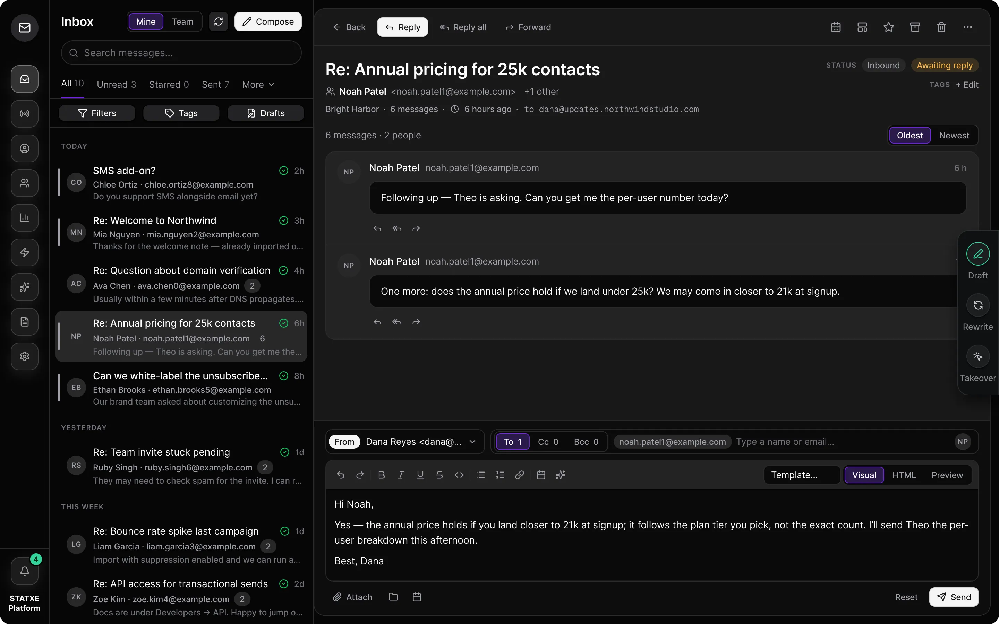
Task: Expand the +1 other recipients
Action: tap(541, 92)
